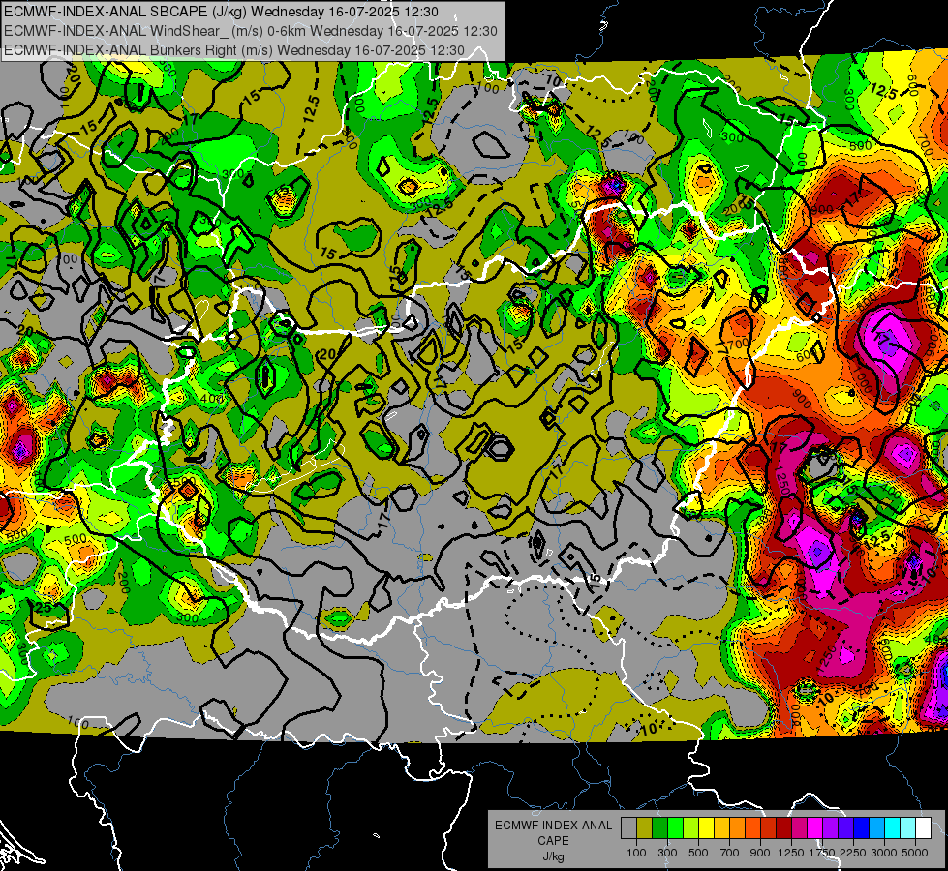
Task: Click the dark green legend swatch
Action: pyautogui.click(x=659, y=828)
